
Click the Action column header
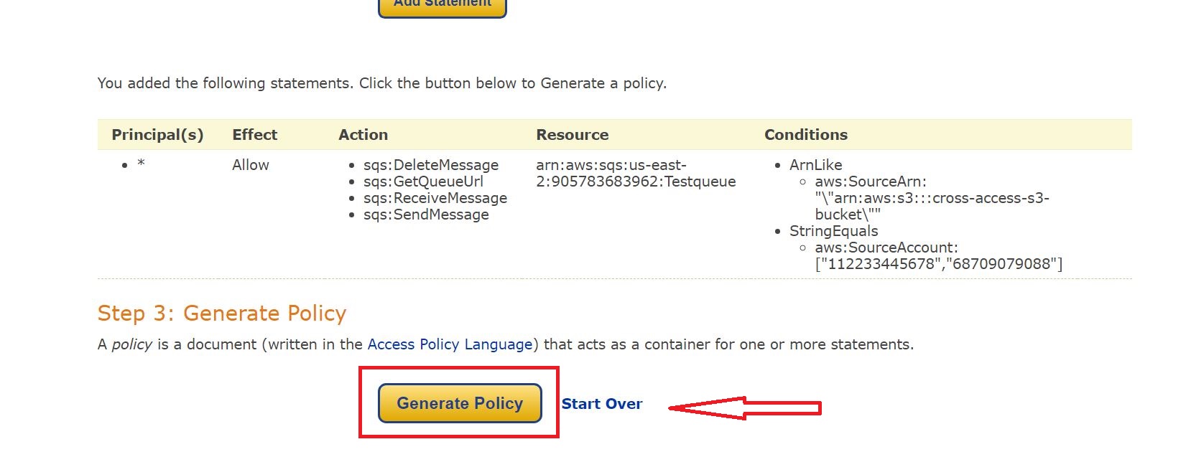pyautogui.click(x=363, y=135)
